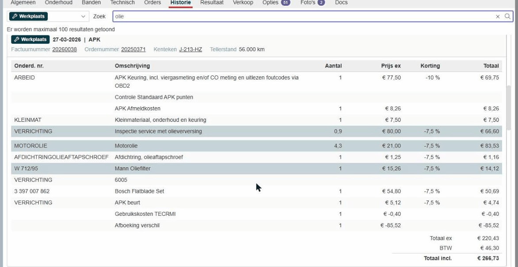518x267 pixels.
Task: Show the Foto's tab
Action: click(x=312, y=3)
